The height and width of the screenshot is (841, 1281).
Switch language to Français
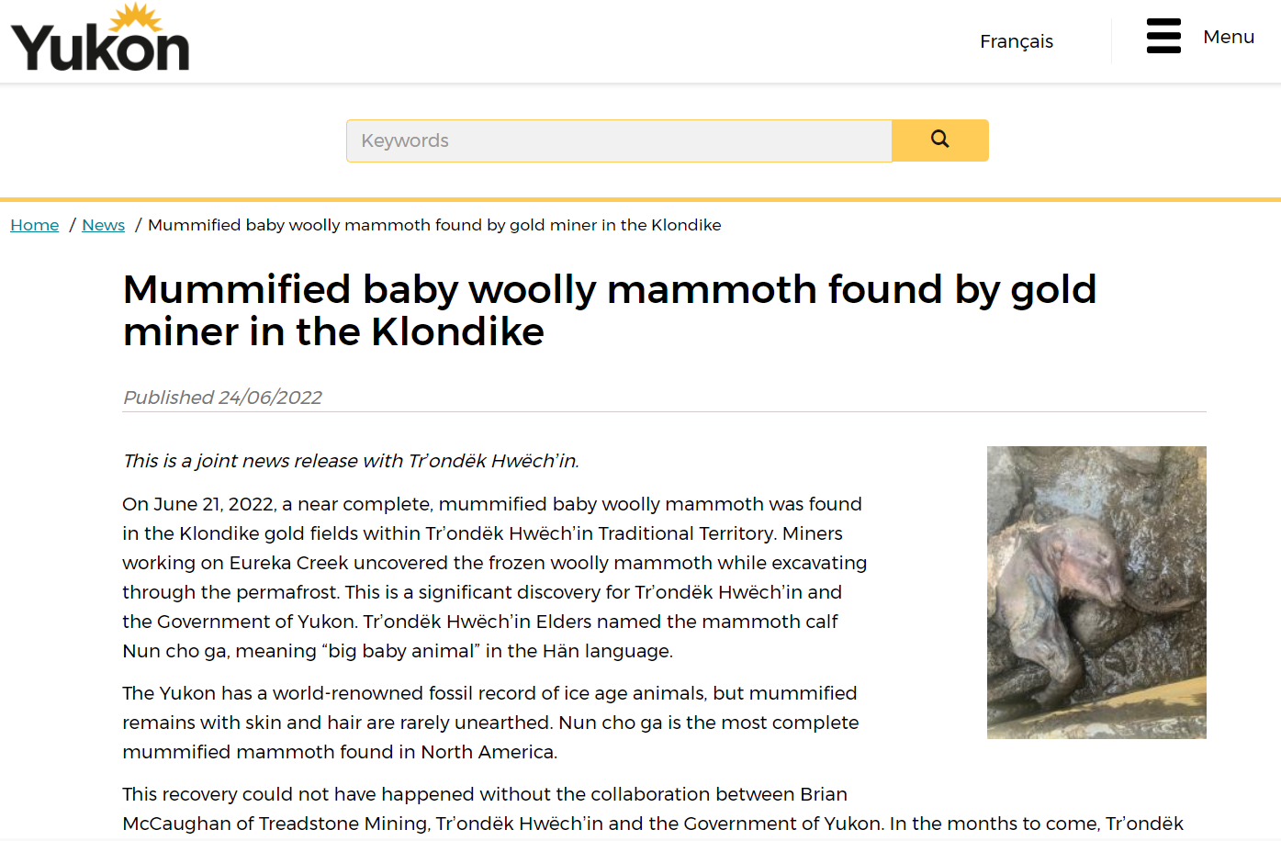point(1017,41)
